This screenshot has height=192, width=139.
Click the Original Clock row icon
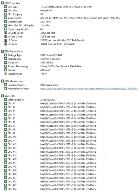click(x=6, y=22)
